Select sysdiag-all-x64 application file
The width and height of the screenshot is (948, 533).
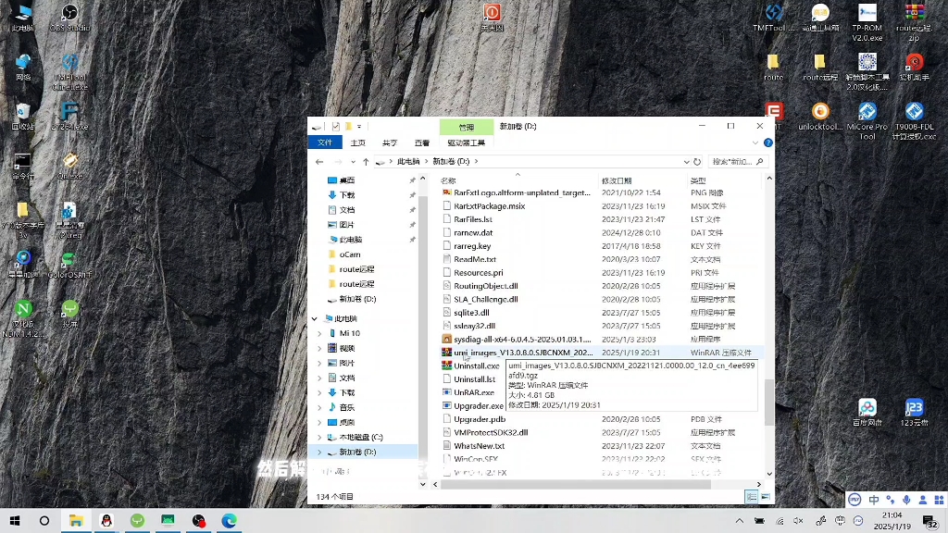pos(522,339)
